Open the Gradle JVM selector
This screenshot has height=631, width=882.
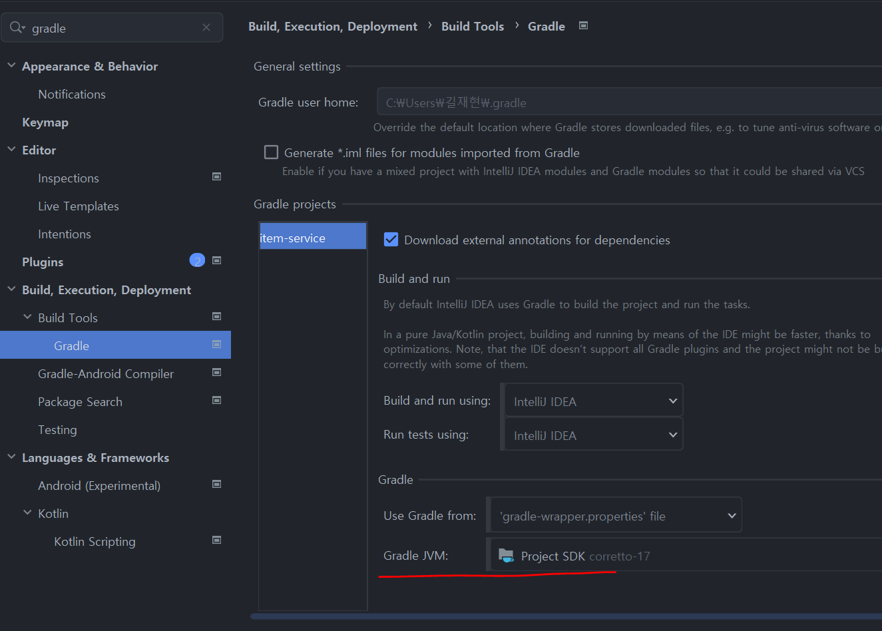[686, 555]
